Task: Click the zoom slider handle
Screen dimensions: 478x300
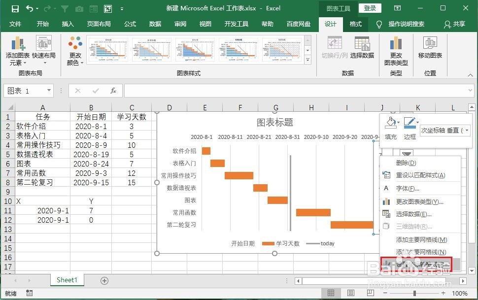Action: coord(414,293)
